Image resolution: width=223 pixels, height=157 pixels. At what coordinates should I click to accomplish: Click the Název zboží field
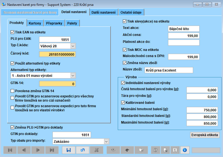[x=169, y=70]
